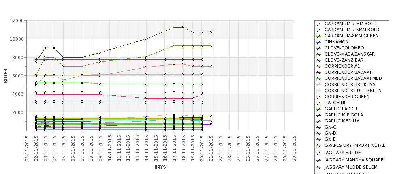Click JAGGARY MUDDE SELEM legend label
Screen dimensions: 395x174
point(351,167)
